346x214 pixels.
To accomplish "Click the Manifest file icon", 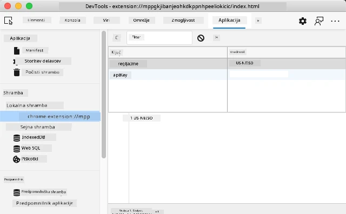I will point(17,50).
